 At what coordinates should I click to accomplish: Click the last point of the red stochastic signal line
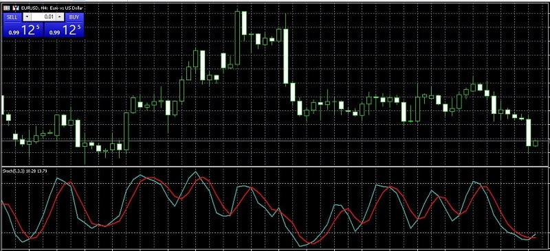[x=535, y=237]
